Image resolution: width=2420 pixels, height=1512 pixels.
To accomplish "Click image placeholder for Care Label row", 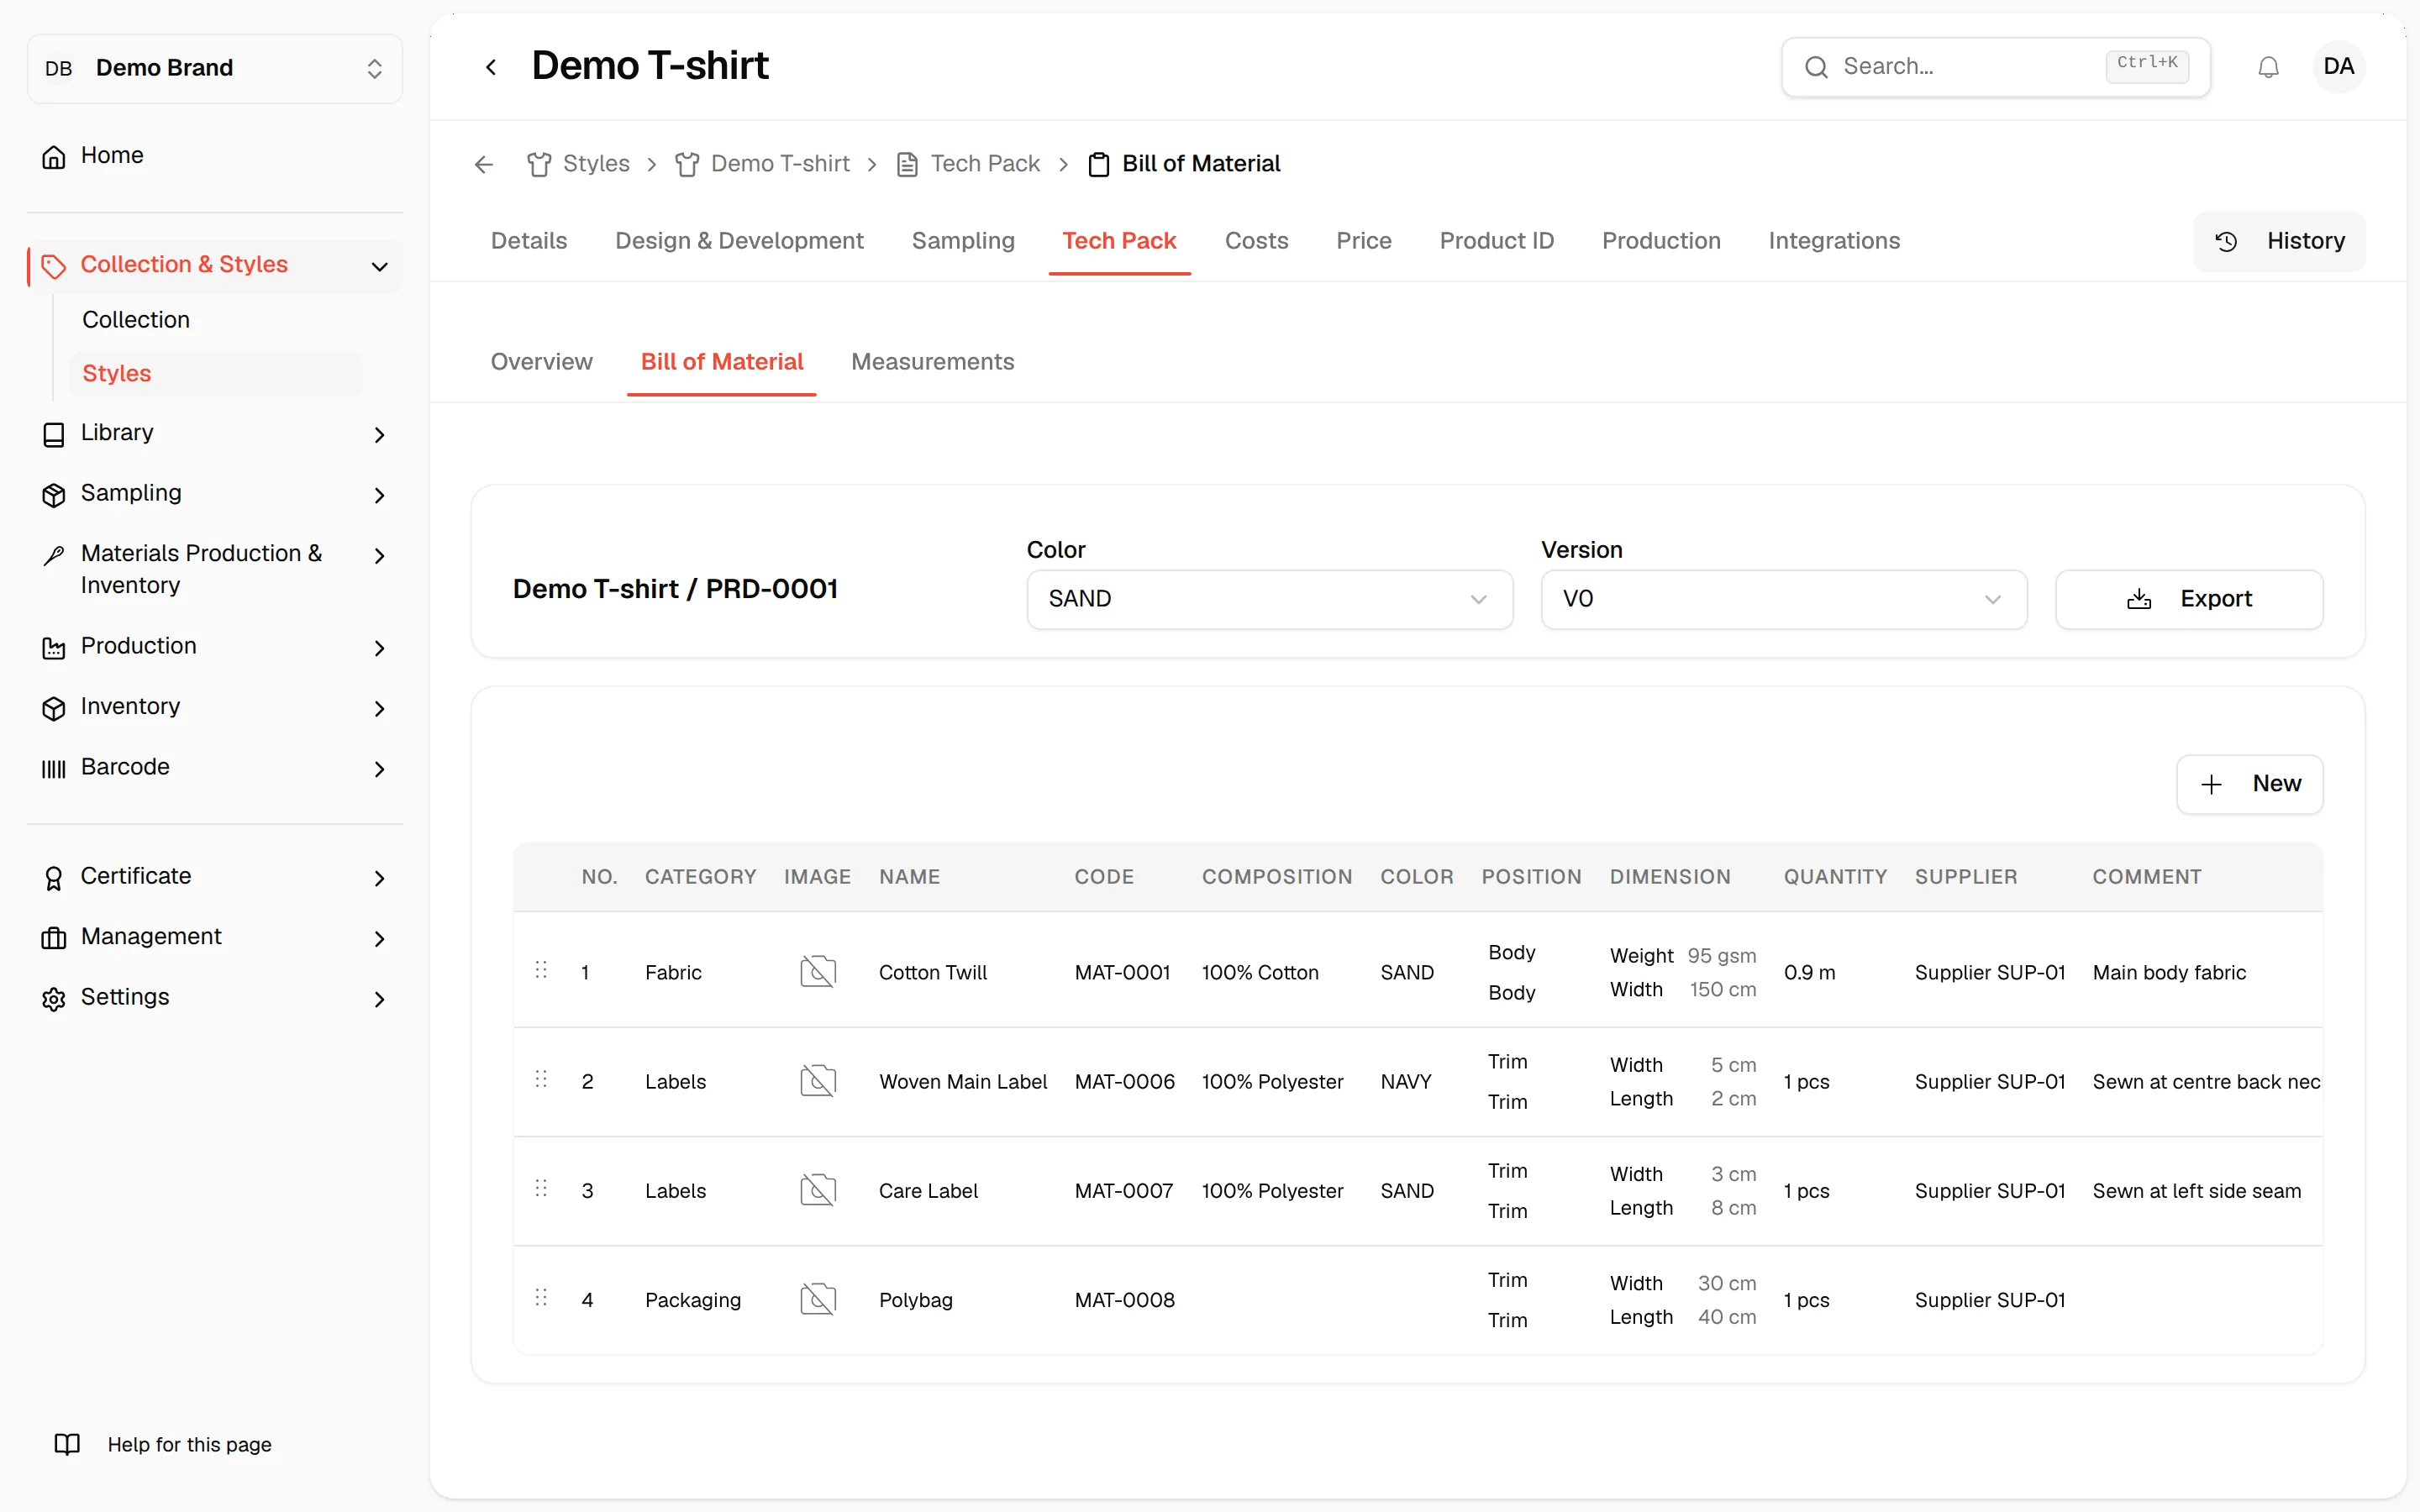I will click(x=818, y=1190).
